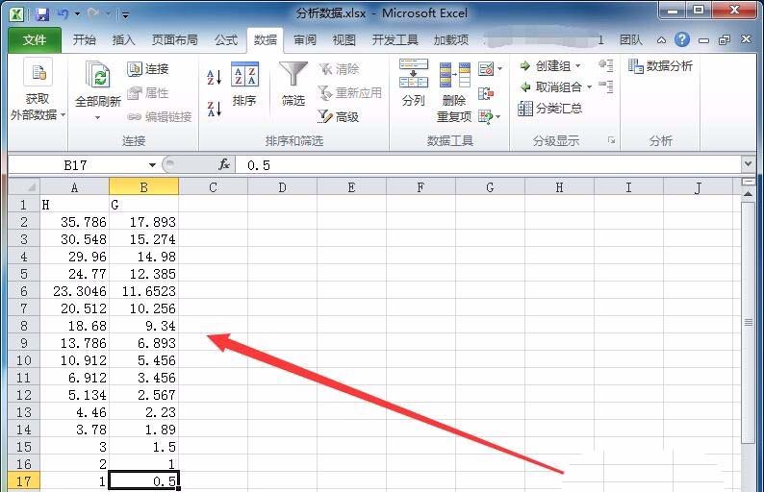Click the Undo icon in title bar
764x492 pixels.
coord(63,13)
